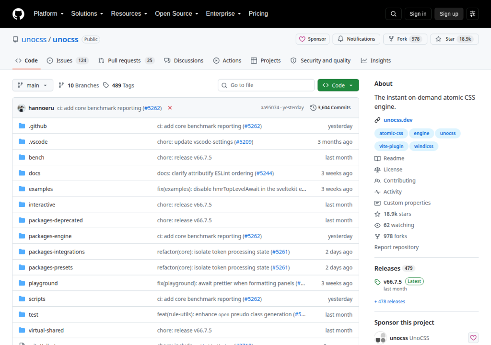Click the License scale icon
Screen dimensions: 491x345
click(377, 169)
